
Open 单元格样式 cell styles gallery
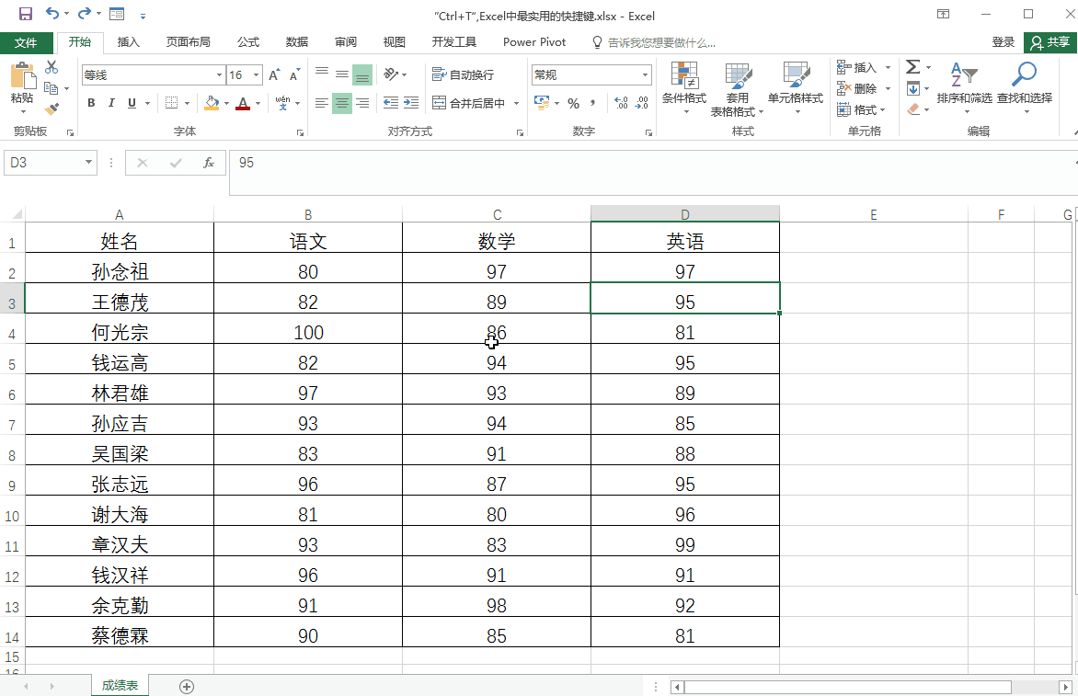click(x=796, y=87)
